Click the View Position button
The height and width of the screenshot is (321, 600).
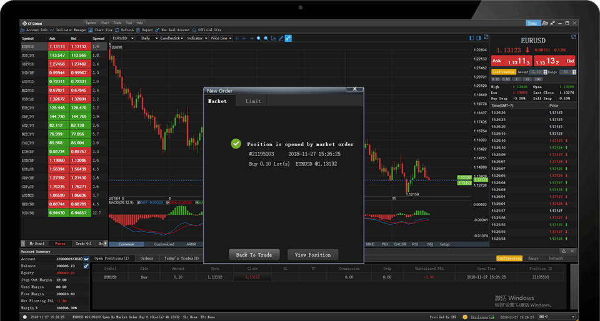pos(312,254)
